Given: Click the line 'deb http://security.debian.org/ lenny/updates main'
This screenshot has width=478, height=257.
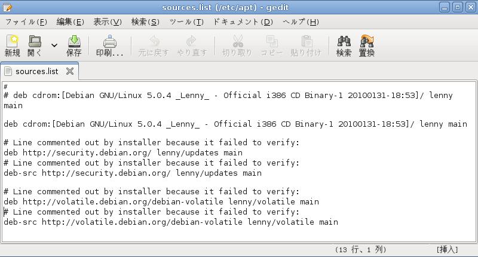Looking at the screenshot, I should coord(123,153).
